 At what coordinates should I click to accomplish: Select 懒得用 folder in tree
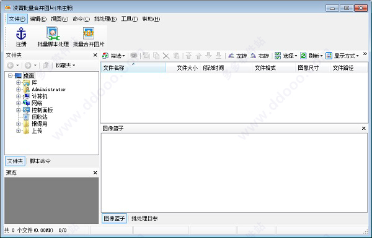pos(40,124)
